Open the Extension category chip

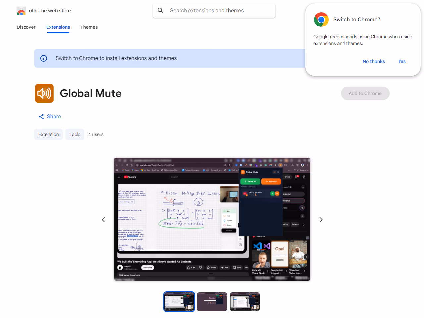point(48,134)
